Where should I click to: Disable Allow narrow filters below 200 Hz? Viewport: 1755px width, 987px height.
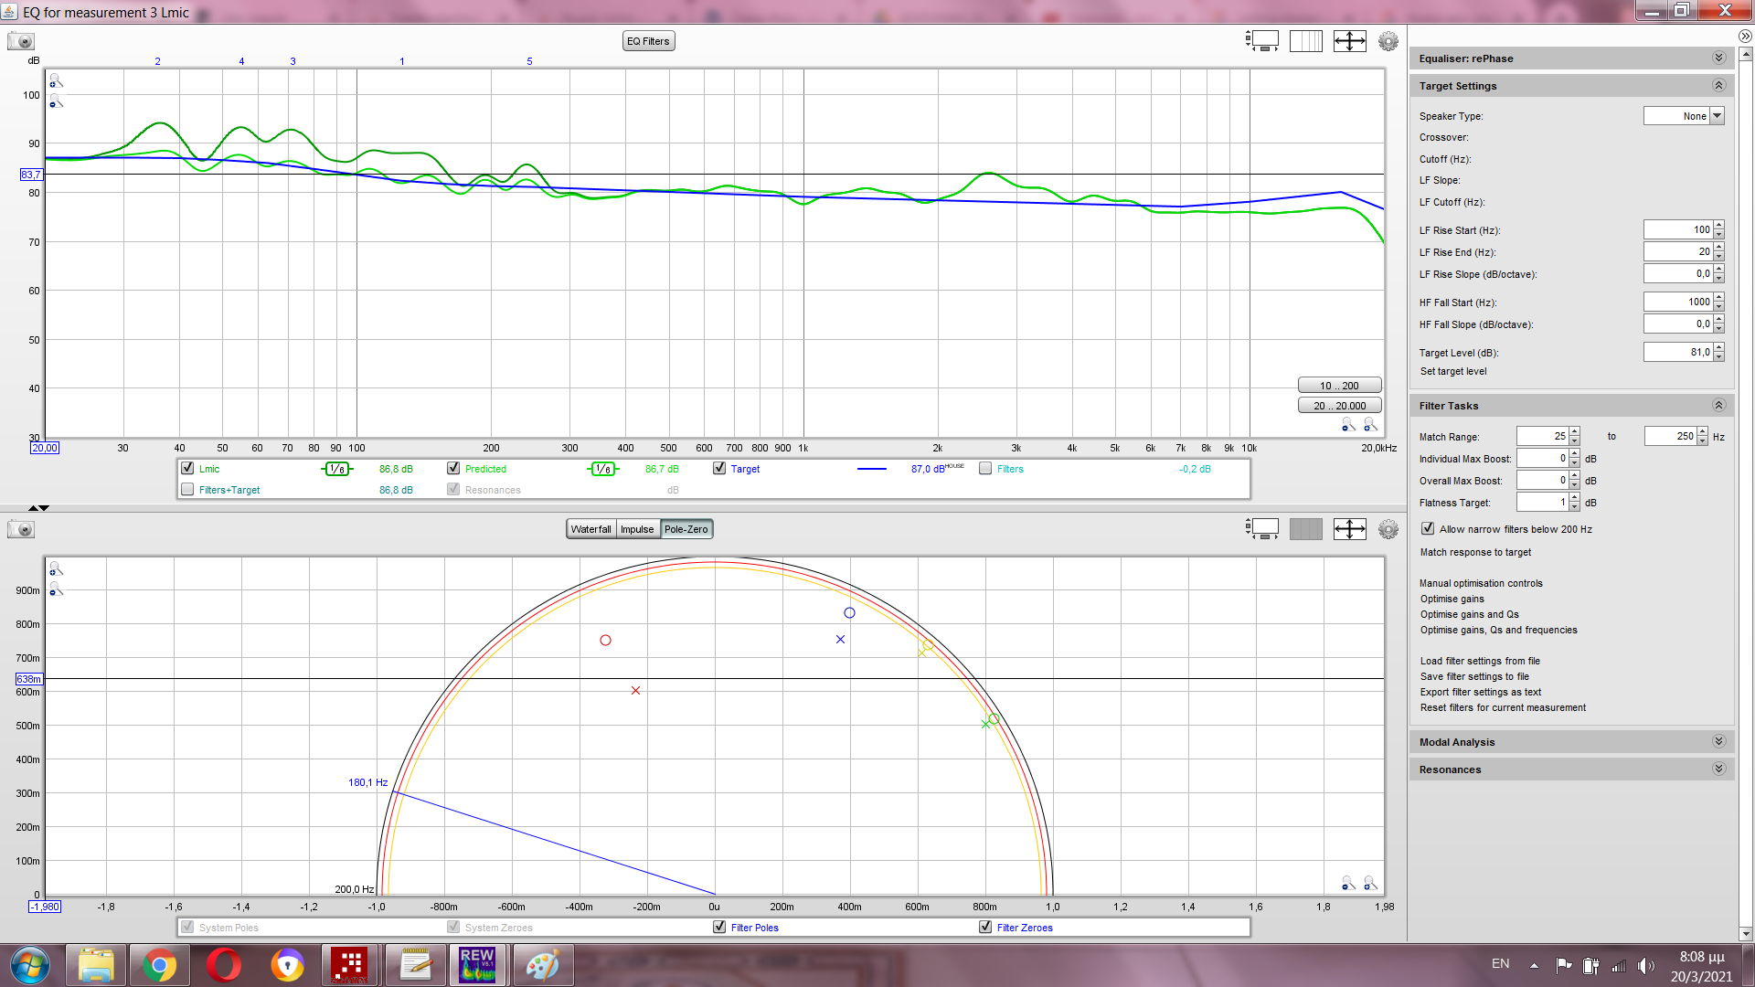(1427, 528)
